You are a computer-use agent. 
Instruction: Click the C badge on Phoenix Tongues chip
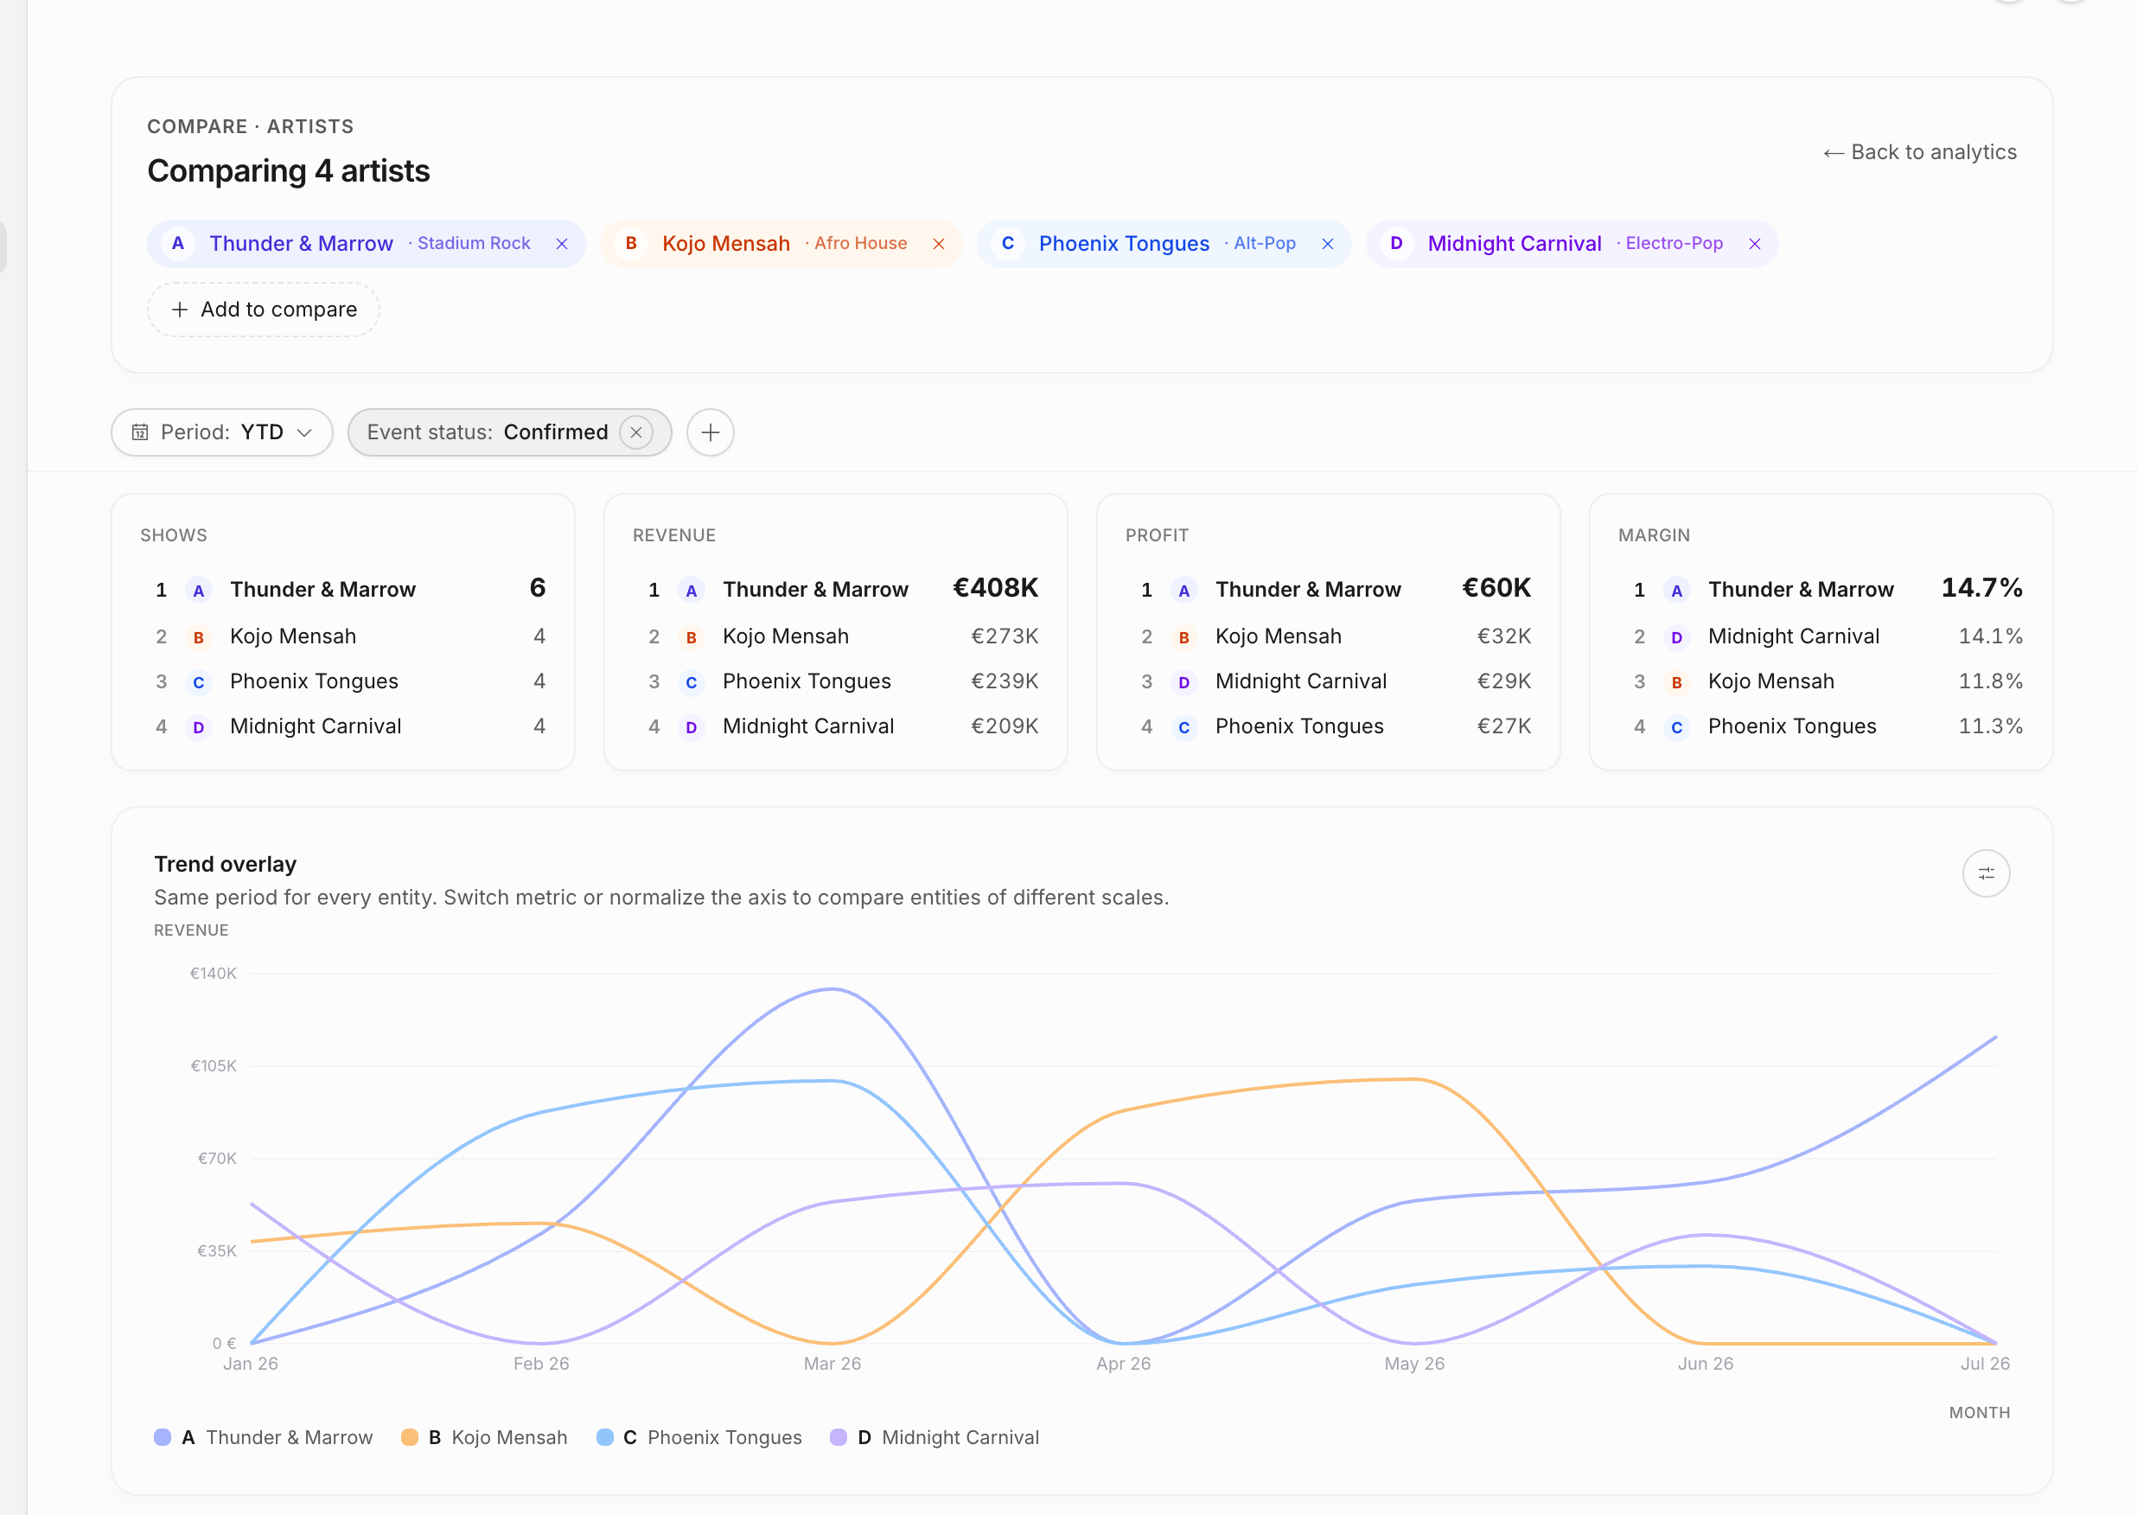point(1008,244)
